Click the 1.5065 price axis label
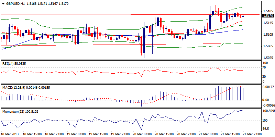The image size is (275, 137). 267,46
